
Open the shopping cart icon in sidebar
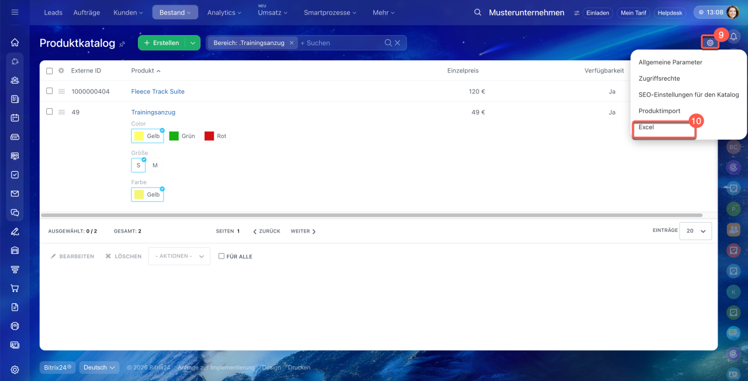coord(15,288)
